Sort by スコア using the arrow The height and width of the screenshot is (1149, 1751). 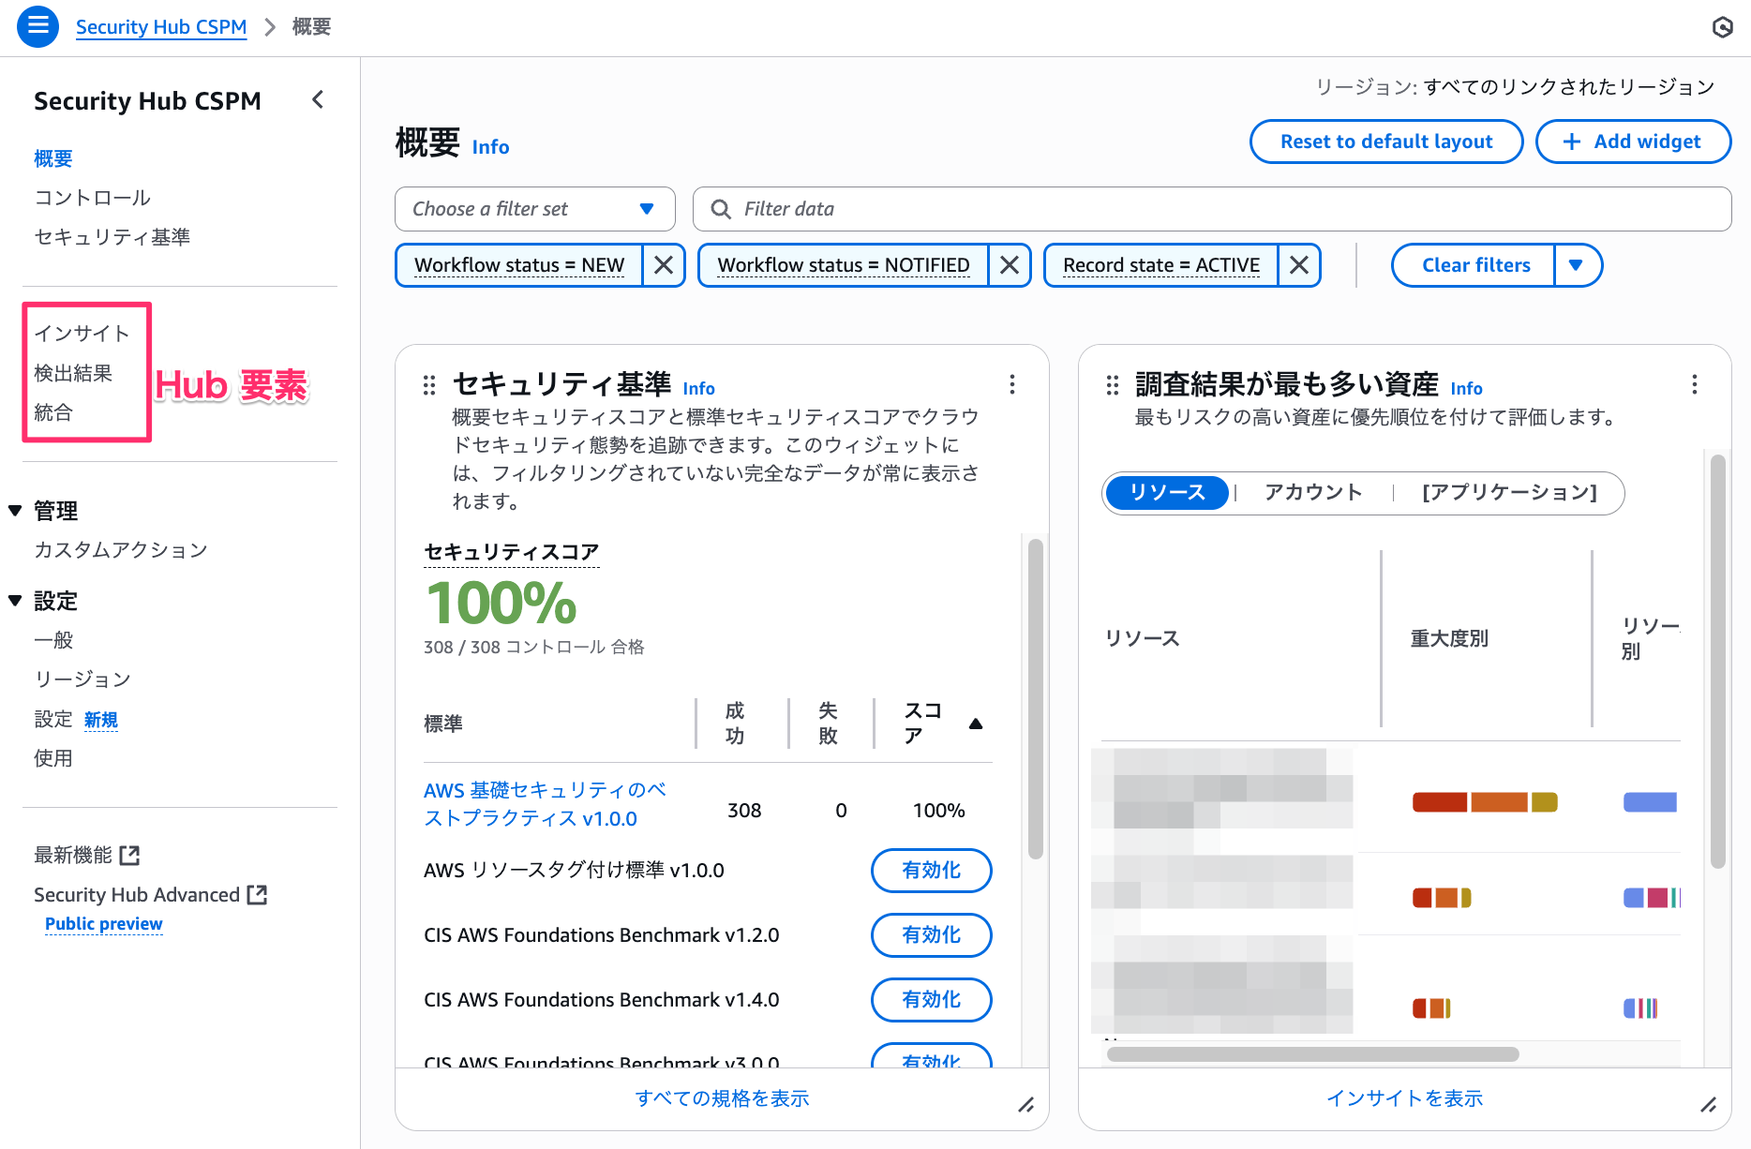tap(976, 724)
